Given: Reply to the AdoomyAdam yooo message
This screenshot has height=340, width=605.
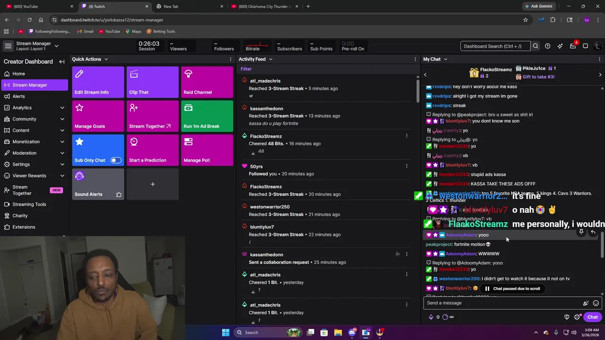Looking at the screenshot, I should pos(593,231).
